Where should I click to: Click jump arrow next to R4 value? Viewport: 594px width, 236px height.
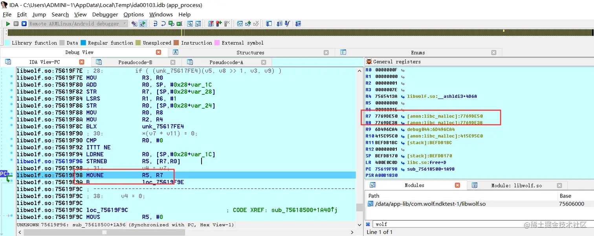[x=403, y=96]
